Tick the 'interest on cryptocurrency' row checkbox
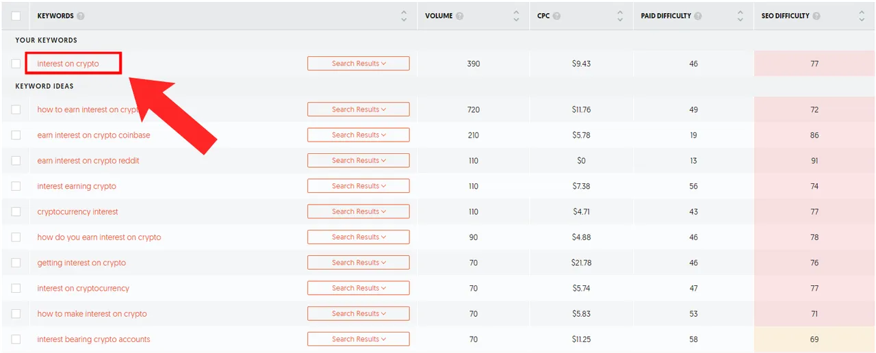 click(16, 288)
